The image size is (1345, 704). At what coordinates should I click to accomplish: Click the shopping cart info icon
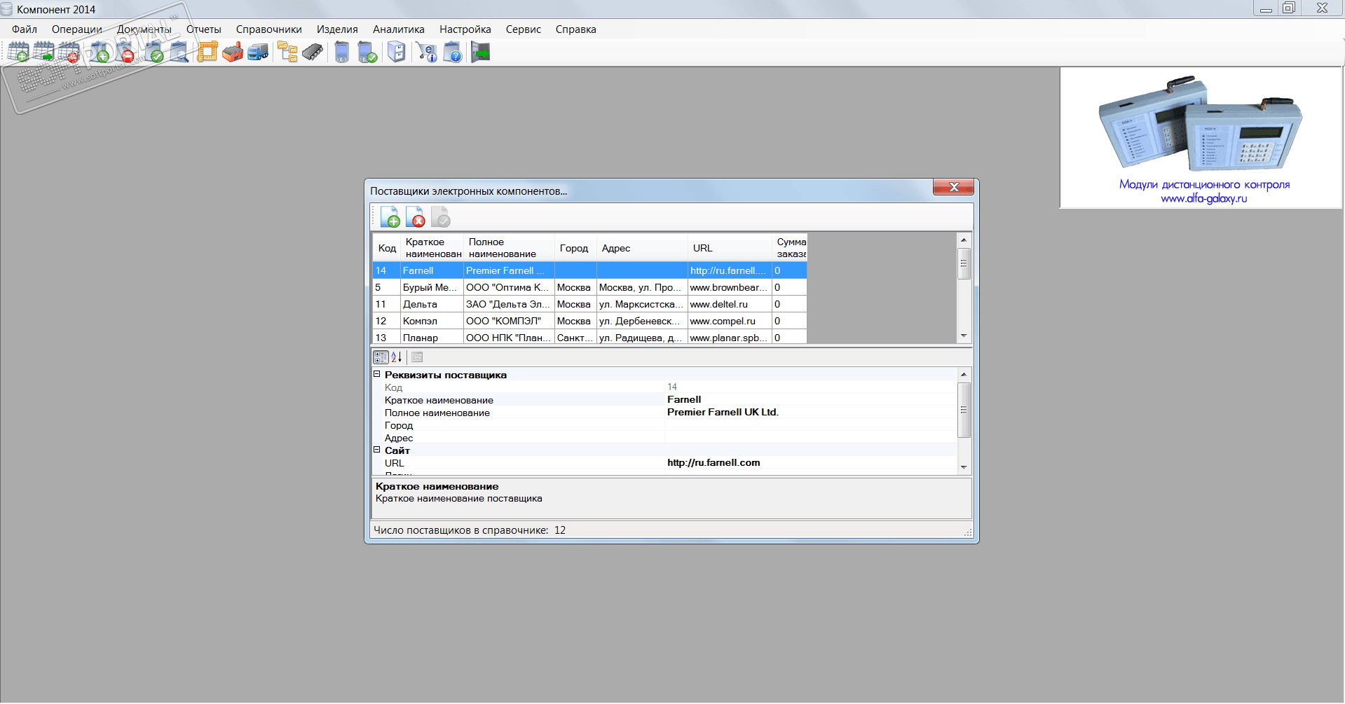click(x=426, y=53)
